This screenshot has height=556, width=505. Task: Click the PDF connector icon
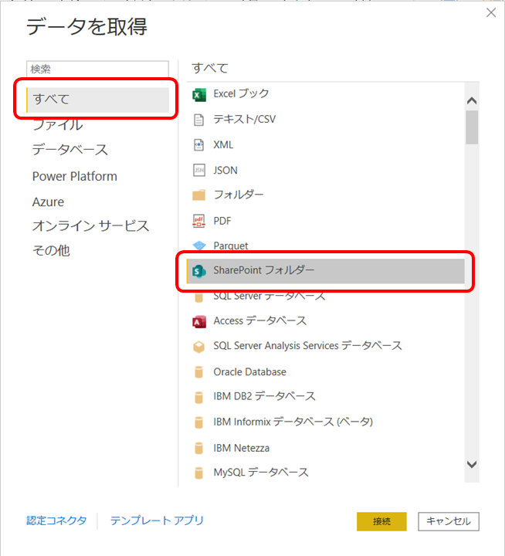point(199,221)
